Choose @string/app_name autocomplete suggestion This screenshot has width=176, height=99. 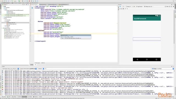coord(76,37)
